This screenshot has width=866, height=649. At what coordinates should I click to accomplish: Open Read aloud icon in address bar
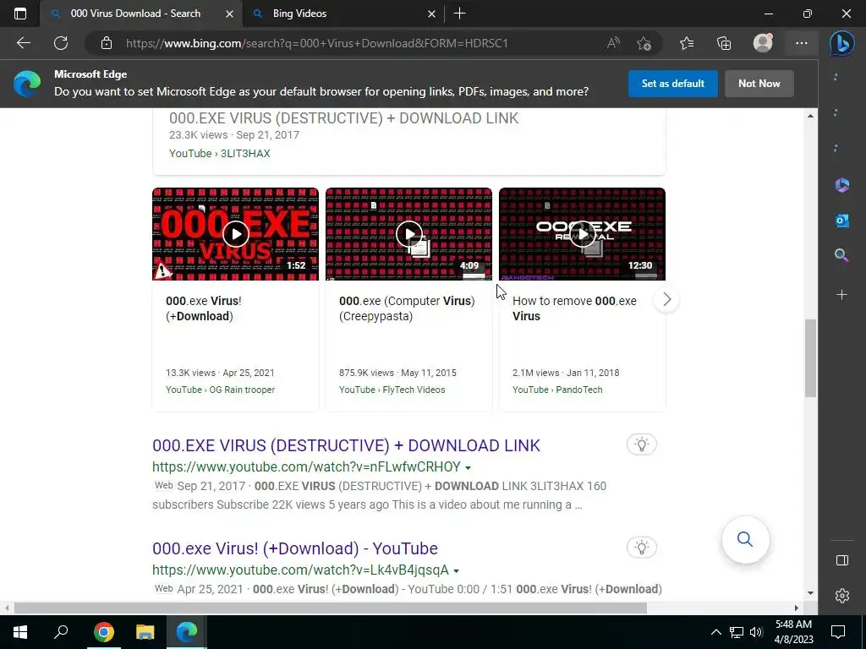click(x=613, y=43)
